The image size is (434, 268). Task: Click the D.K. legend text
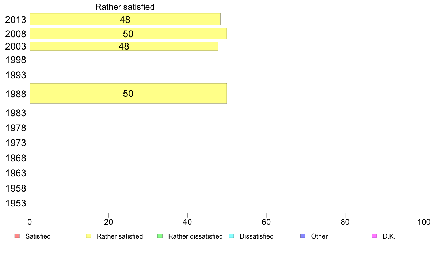tap(389, 236)
